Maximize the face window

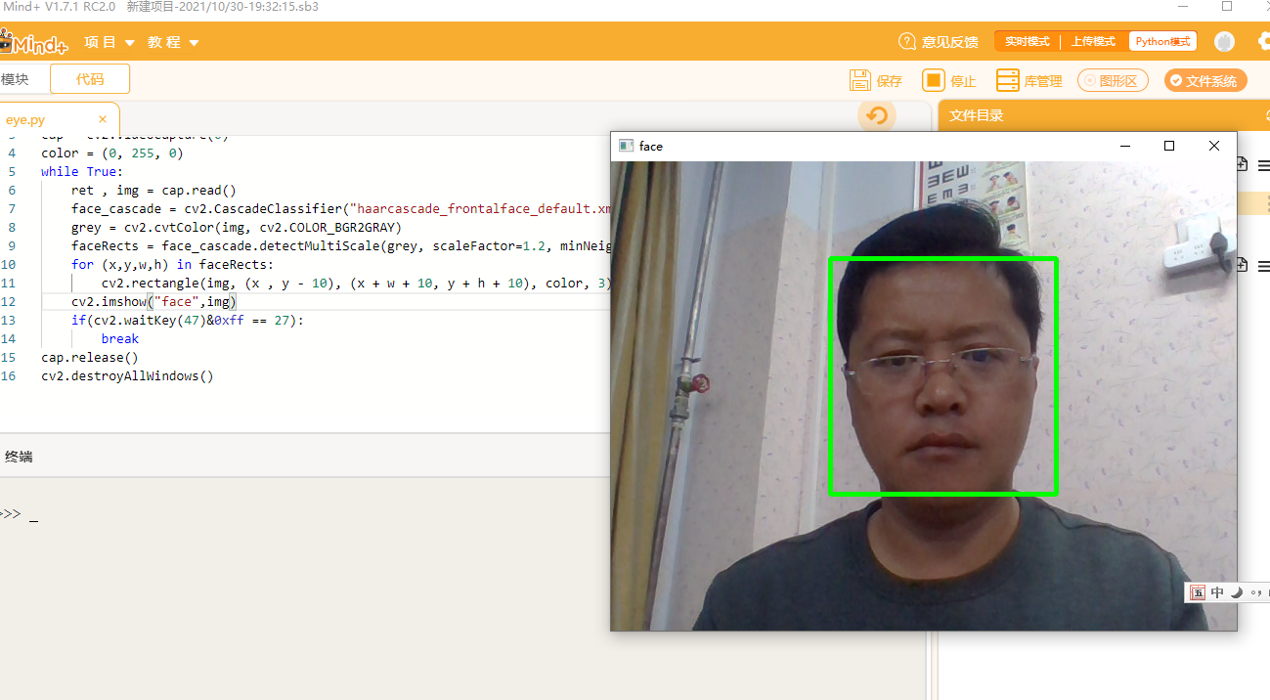(x=1168, y=146)
